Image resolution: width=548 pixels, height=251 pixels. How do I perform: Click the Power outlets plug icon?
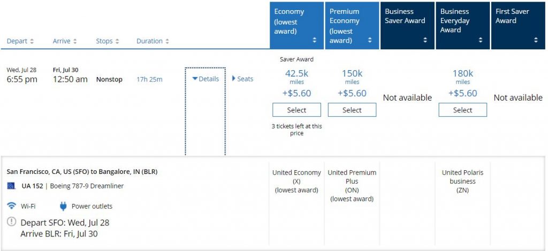[x=63, y=206]
